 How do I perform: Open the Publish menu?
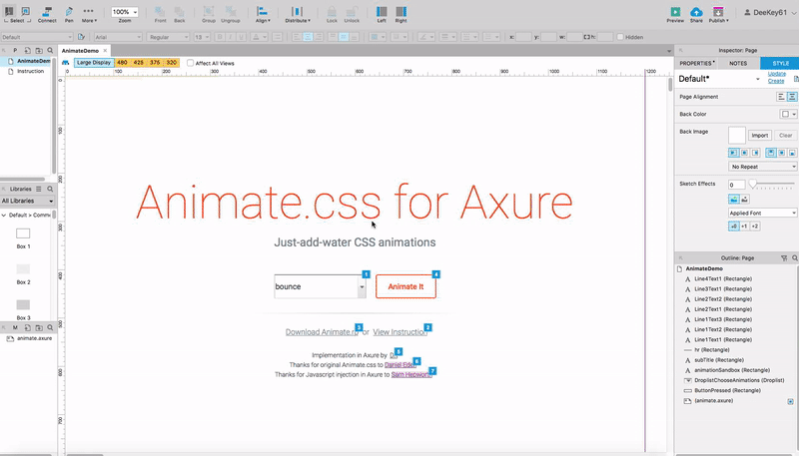coord(718,14)
